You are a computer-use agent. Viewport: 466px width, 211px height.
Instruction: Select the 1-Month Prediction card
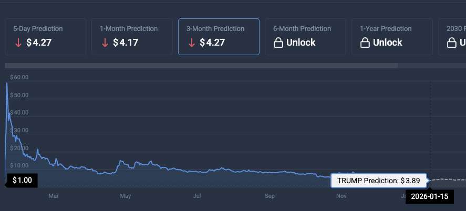click(132, 37)
